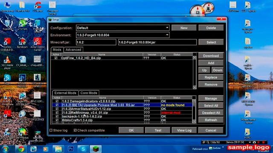Open Google Chrome from the taskbar
This screenshot has width=273, height=153.
point(21,149)
